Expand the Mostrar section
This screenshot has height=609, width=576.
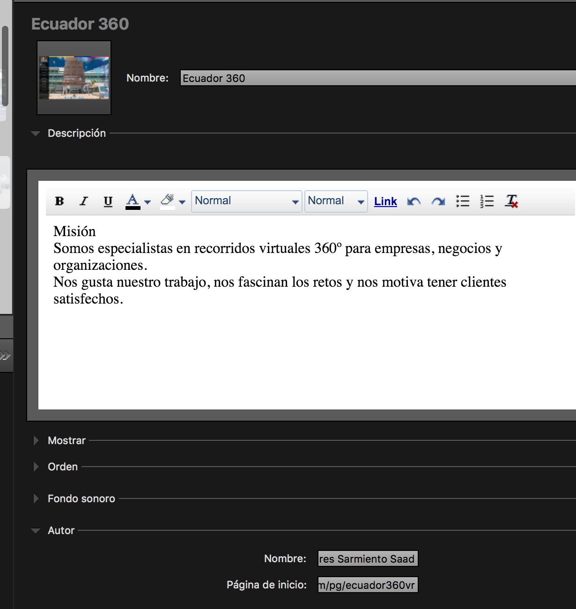pyautogui.click(x=36, y=440)
